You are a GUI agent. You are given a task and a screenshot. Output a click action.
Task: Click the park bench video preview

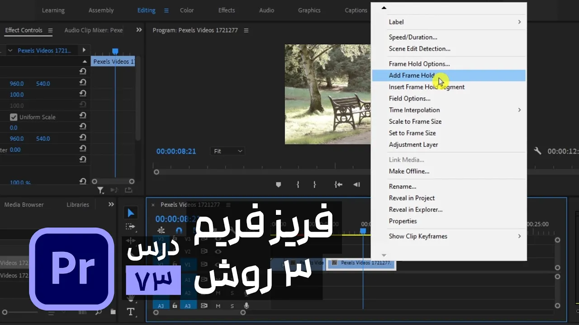click(327, 94)
